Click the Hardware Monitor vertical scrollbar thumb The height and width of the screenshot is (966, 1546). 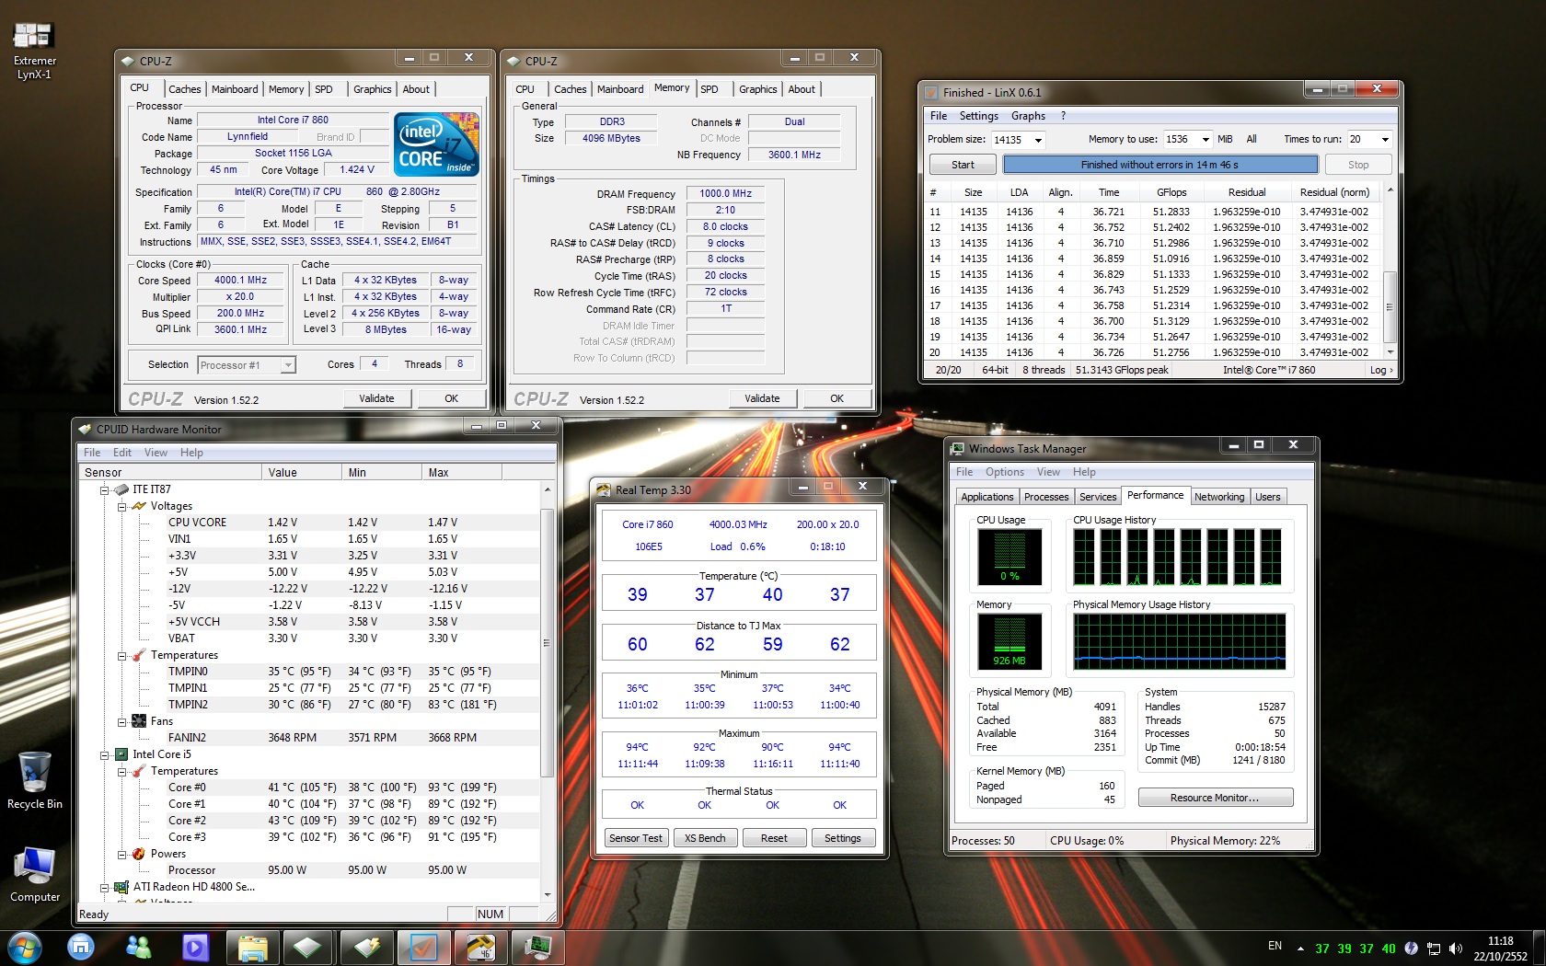pos(547,642)
